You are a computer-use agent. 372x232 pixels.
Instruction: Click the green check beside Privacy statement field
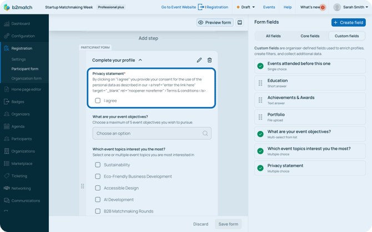260,168
